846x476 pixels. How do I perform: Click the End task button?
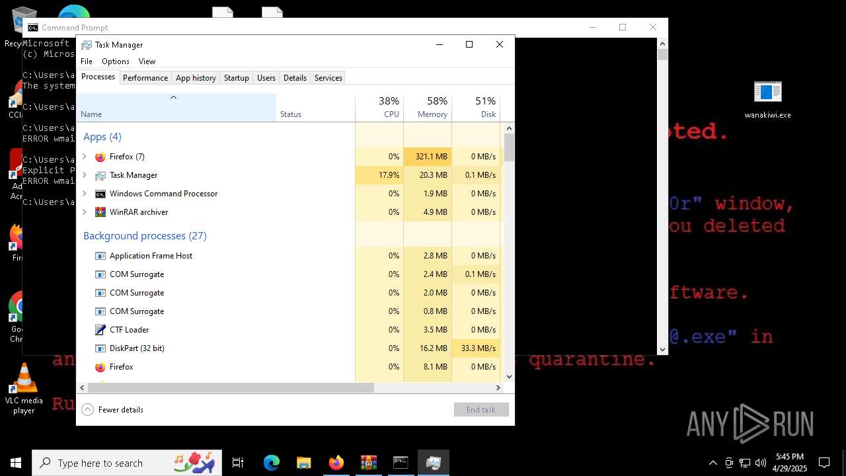coord(481,410)
